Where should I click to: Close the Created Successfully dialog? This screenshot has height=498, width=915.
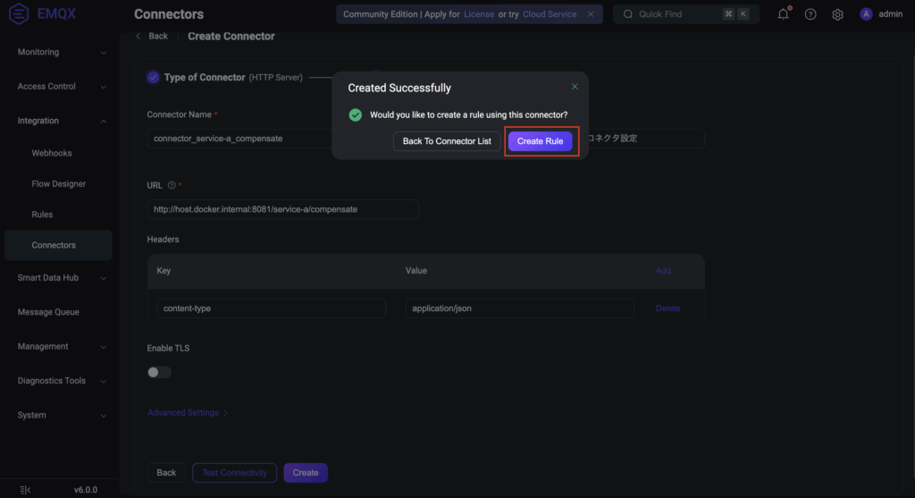[x=575, y=87]
